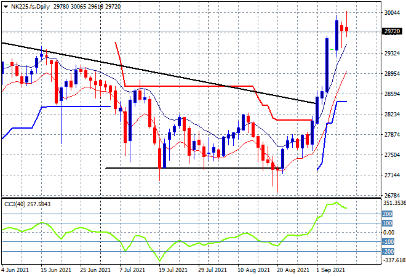Image resolution: width=406 pixels, height=277 pixels.
Task: Select the red horizontal resistance channel line
Action: [x=189, y=86]
